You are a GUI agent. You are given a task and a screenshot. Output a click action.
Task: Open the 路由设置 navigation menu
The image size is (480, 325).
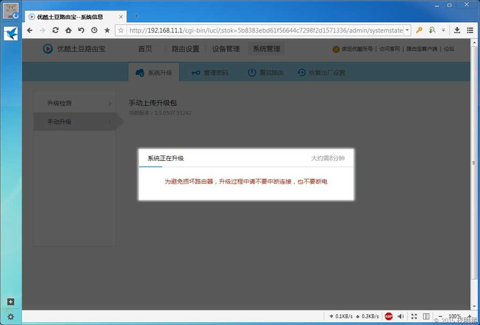point(185,49)
